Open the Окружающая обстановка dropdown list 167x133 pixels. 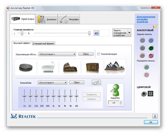coord(57,54)
